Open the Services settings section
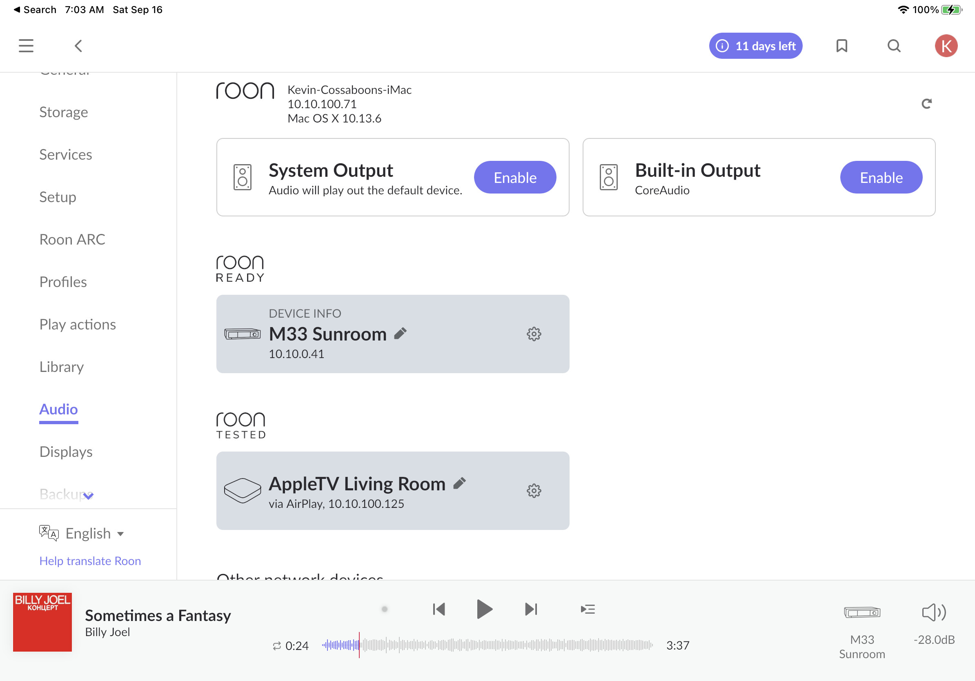 pos(65,155)
